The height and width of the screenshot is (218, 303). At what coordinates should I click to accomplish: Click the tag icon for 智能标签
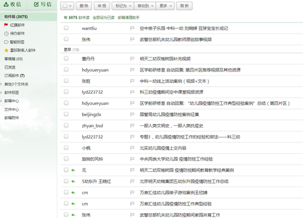(x=6, y=42)
